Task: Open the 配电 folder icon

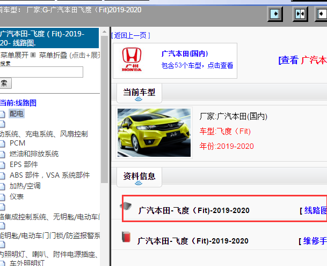Action: pyautogui.click(x=2, y=114)
